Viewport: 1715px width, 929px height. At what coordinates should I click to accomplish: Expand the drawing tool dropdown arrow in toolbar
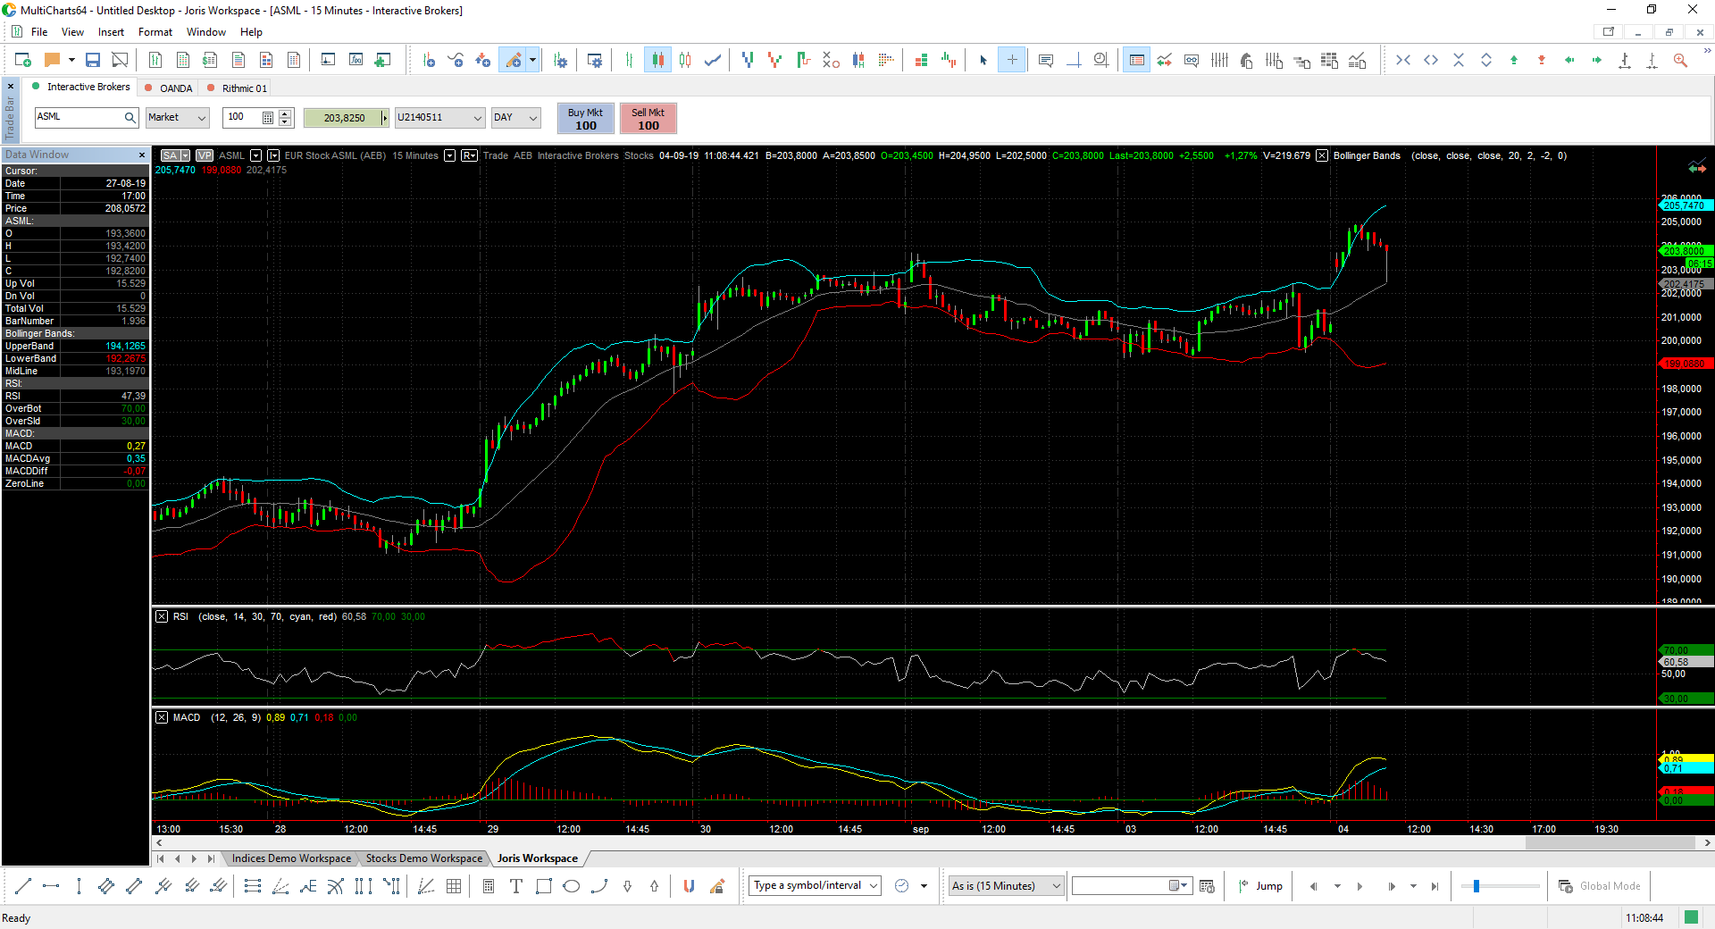532,60
